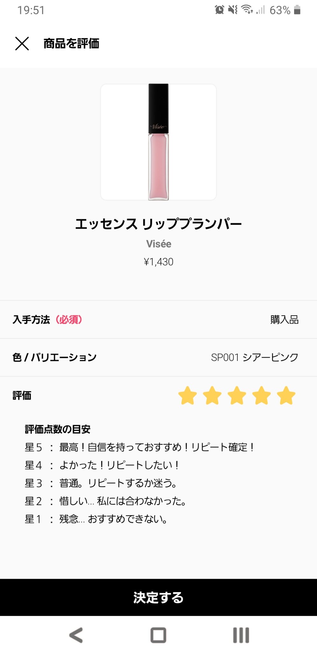The height and width of the screenshot is (653, 317).
Task: Tap the alarm icon in status bar
Action: pyautogui.click(x=219, y=10)
